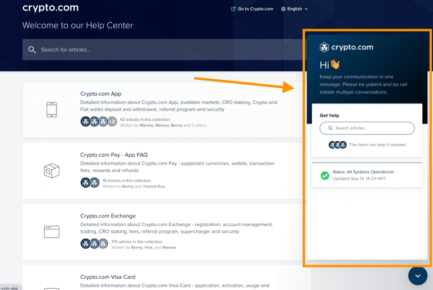Click the All Systems Operational status card
Image resolution: width=433 pixels, height=290 pixels.
pos(366,175)
